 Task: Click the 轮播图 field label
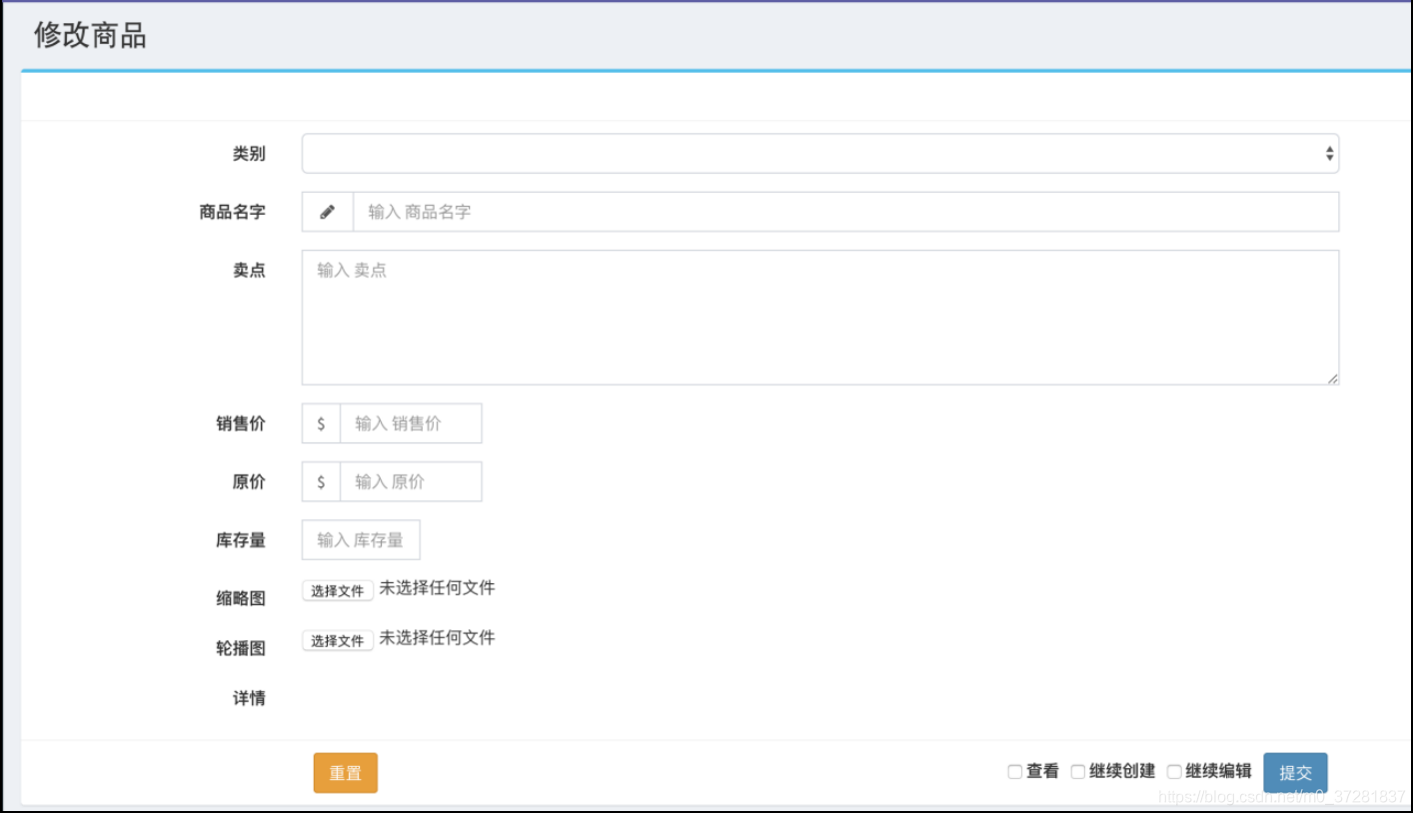pyautogui.click(x=241, y=648)
